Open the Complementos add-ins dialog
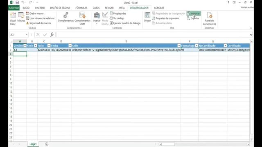The image size is (262, 147). point(65,17)
